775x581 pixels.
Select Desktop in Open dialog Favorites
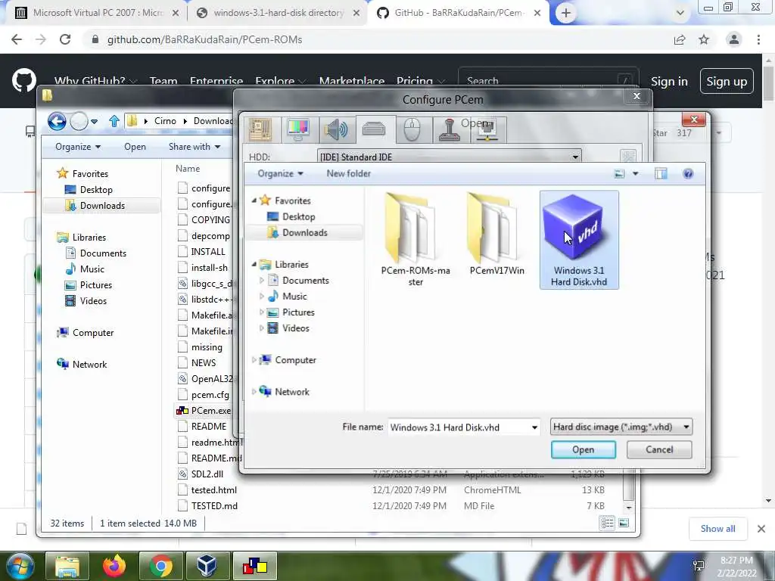298,216
